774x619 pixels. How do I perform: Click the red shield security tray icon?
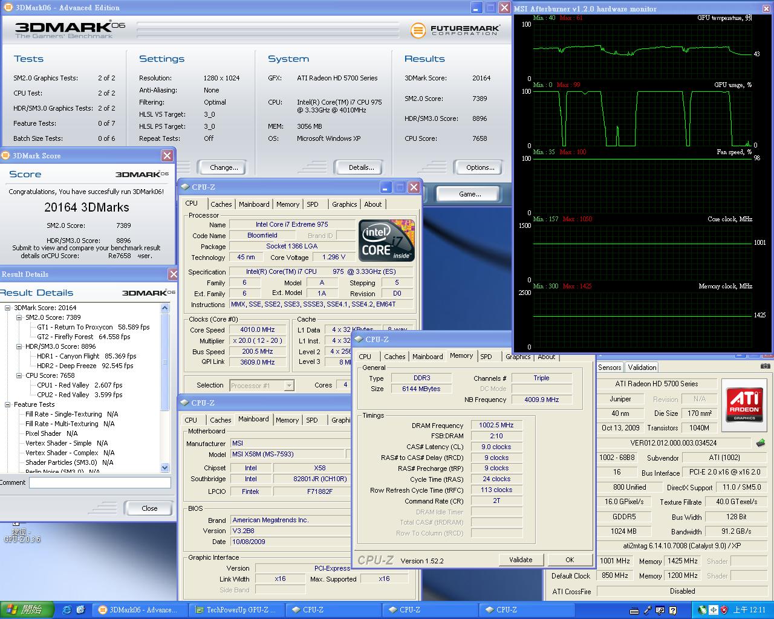click(x=724, y=610)
